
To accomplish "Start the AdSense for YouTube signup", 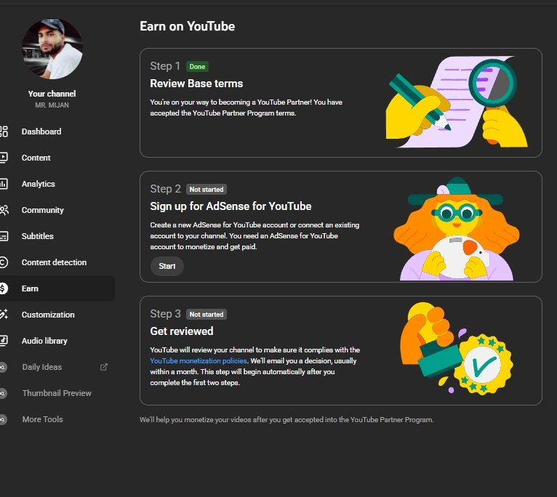I will tap(167, 266).
